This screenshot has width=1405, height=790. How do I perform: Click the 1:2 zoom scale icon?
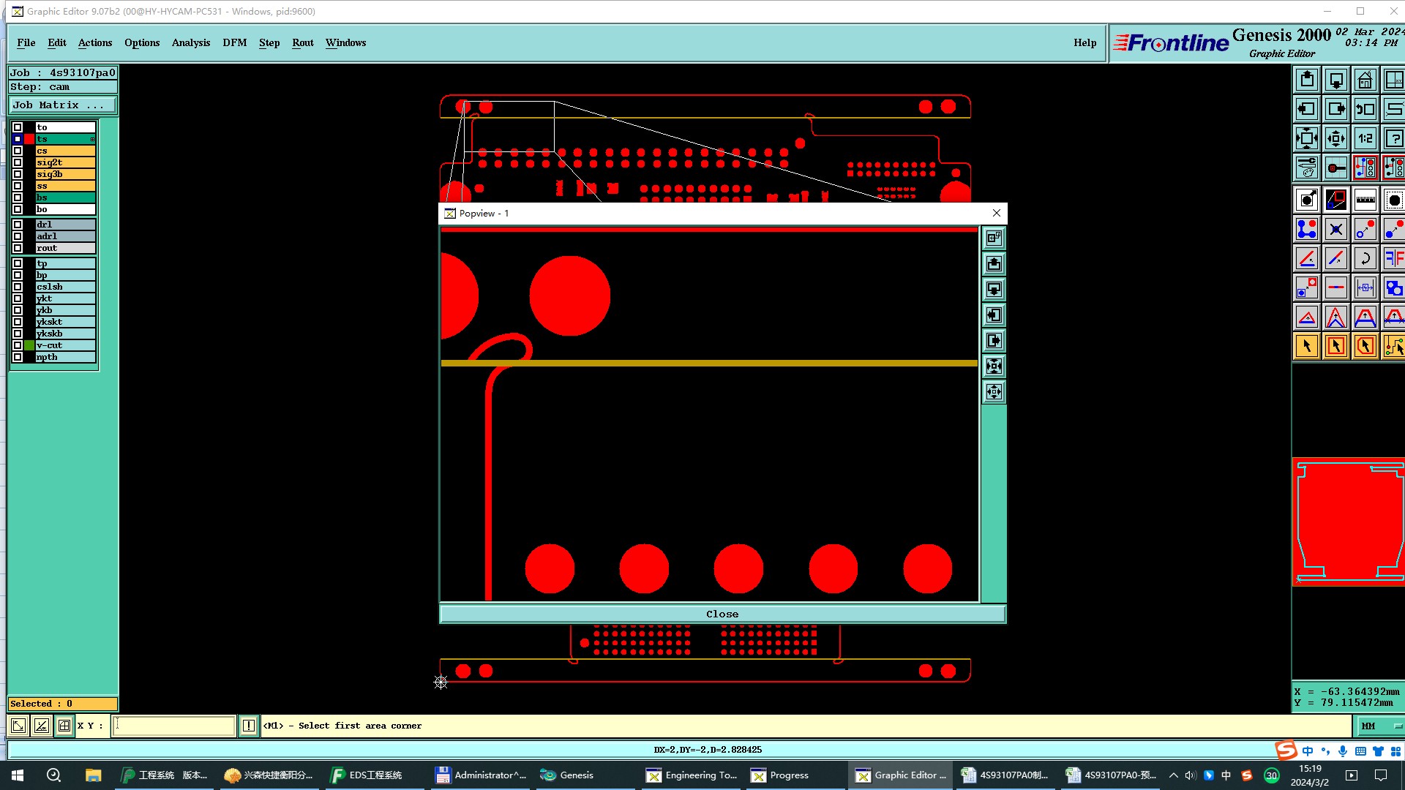tap(1365, 138)
